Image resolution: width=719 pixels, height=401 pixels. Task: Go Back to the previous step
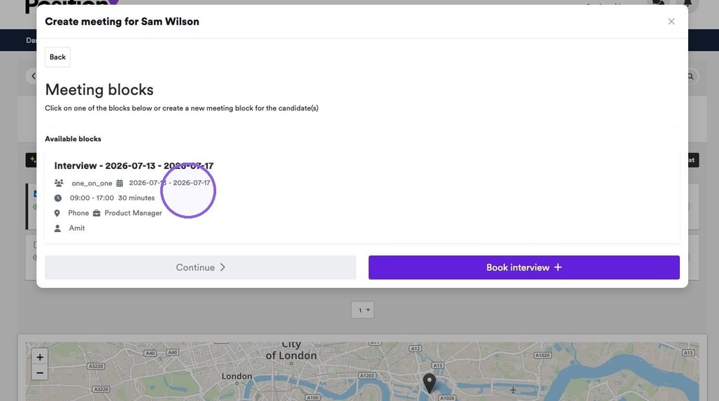58,57
